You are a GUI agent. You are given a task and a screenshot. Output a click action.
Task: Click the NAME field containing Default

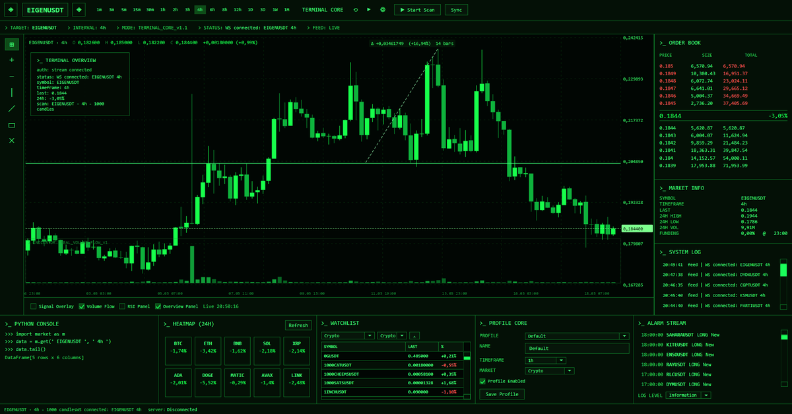click(x=577, y=348)
